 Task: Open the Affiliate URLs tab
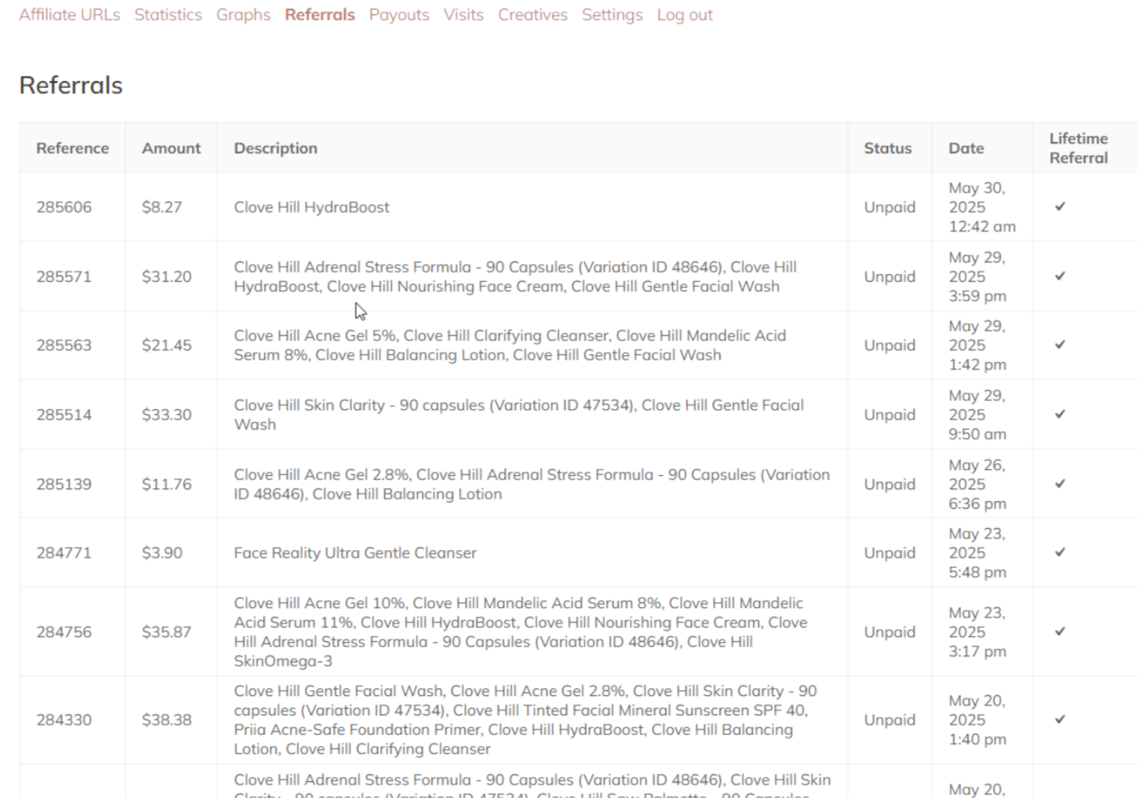coord(69,14)
